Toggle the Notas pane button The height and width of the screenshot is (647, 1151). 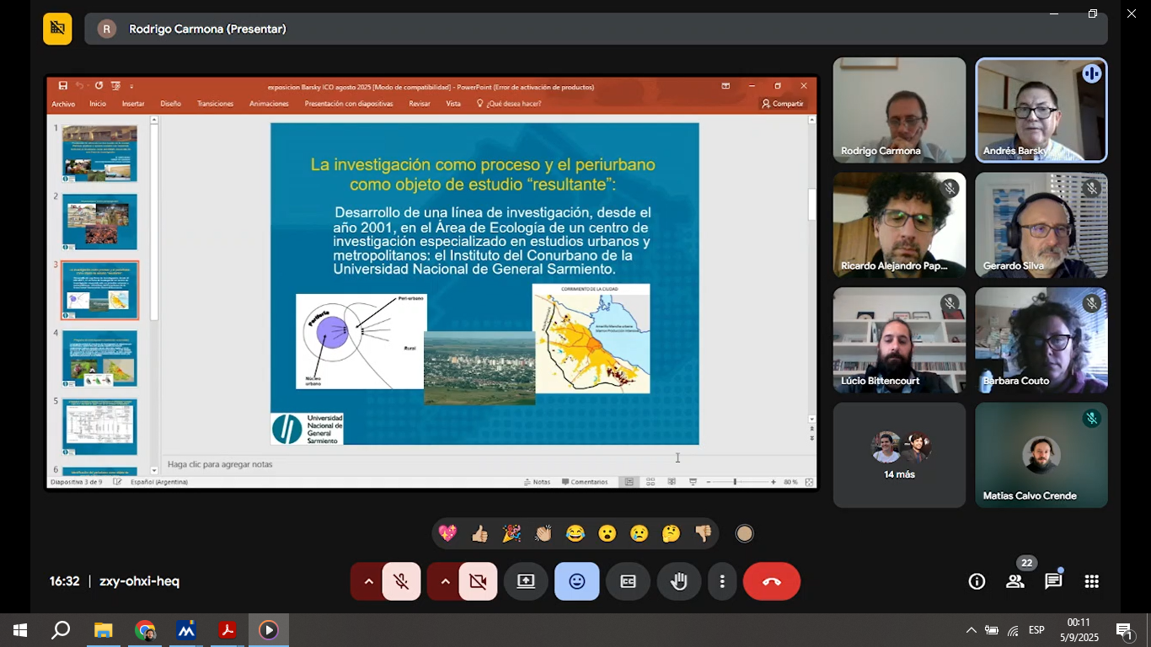537,482
